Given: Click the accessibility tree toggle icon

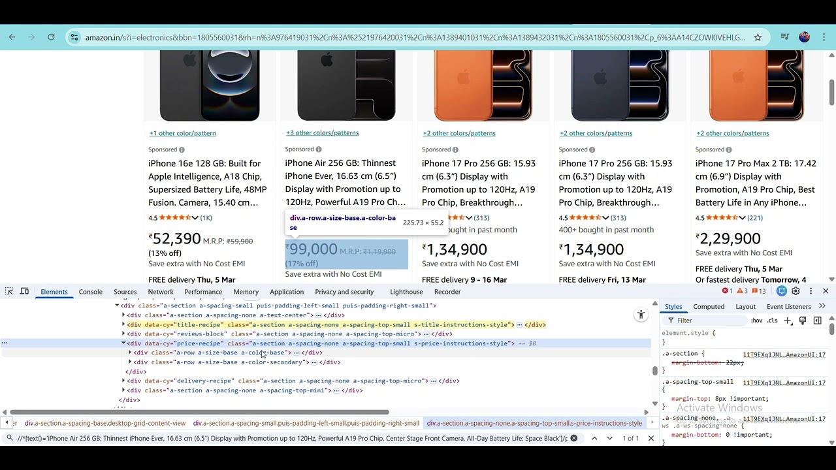Looking at the screenshot, I should pos(641,315).
